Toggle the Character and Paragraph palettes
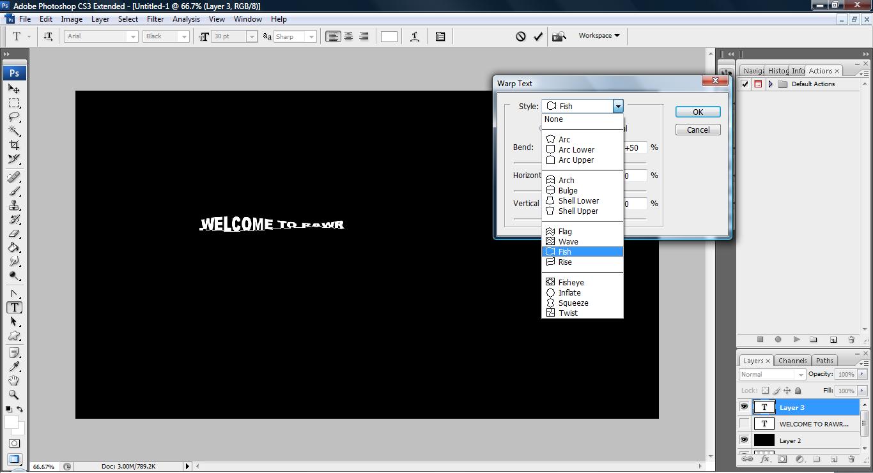Viewport: 873px width, 473px height. tap(440, 36)
